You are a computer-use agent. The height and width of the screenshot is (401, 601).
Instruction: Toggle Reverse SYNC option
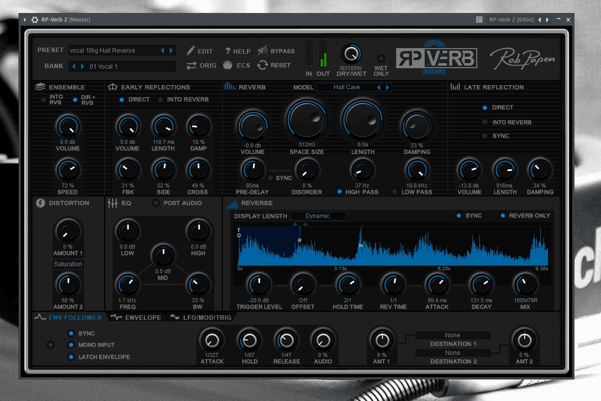tap(458, 216)
